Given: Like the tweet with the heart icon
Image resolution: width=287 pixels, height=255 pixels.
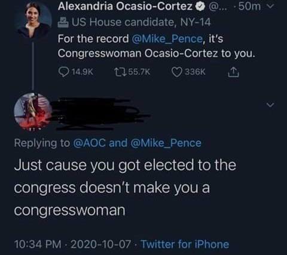Looking at the screenshot, I should pos(177,72).
